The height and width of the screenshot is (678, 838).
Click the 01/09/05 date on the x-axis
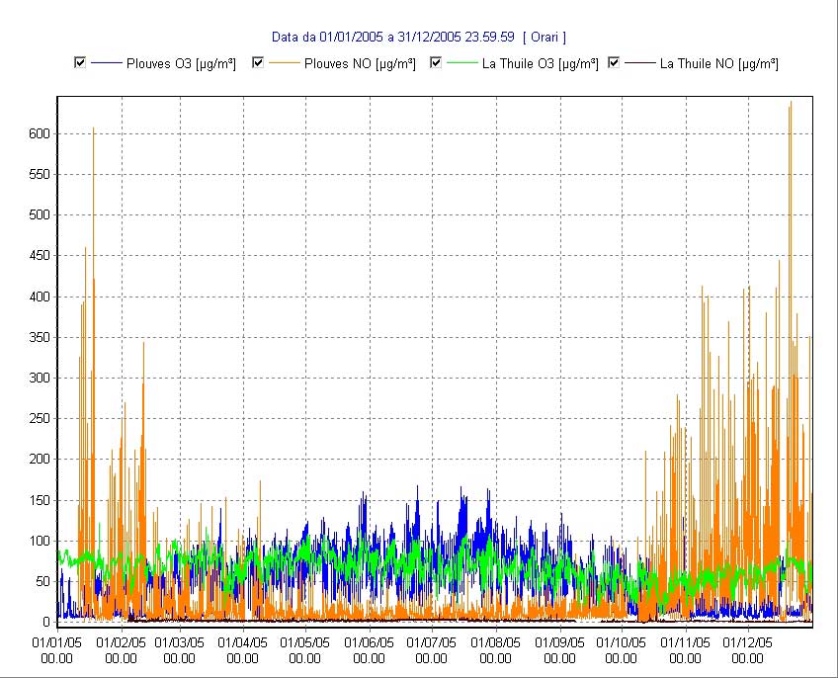(x=559, y=642)
